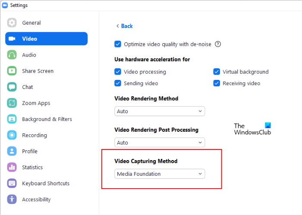
Task: Expand Video Rendering Post Processing dropdown
Action: (160, 142)
